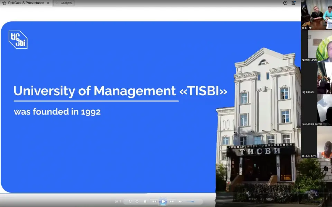Image resolution: width=332 pixels, height=207 pixels.
Task: Select the TECNO KM5 participant video
Action: [316, 142]
